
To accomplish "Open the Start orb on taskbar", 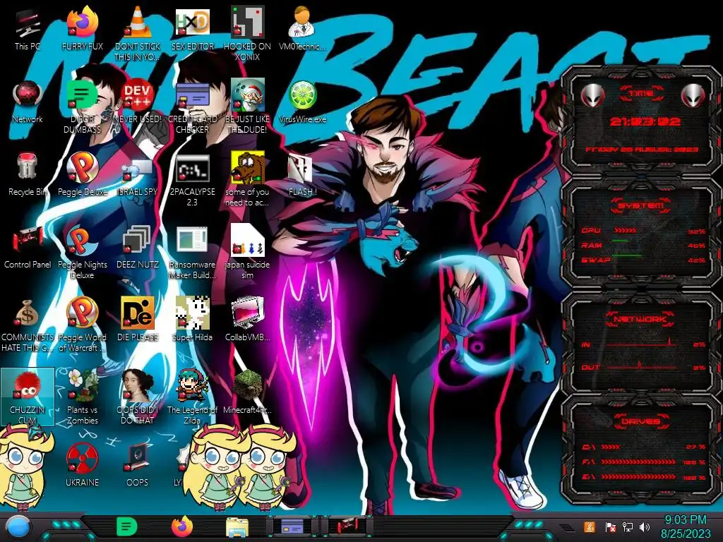I will (17, 528).
